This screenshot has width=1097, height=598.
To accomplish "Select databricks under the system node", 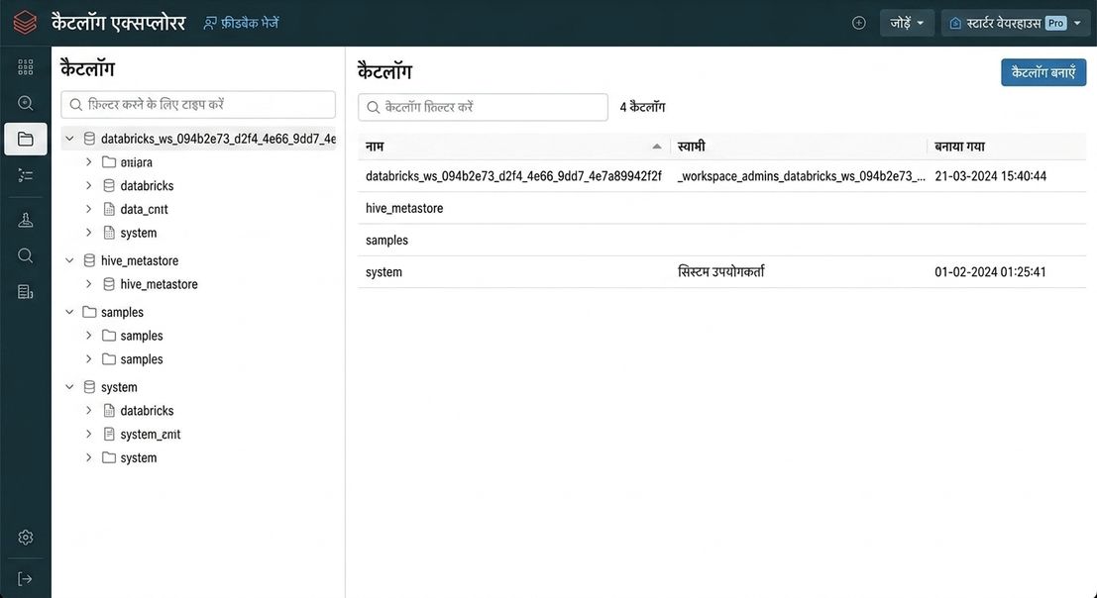I will click(x=147, y=411).
